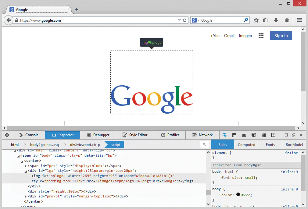The width and height of the screenshot is (308, 209).
Task: Open the developer tools settings gear
Action: pos(7,135)
